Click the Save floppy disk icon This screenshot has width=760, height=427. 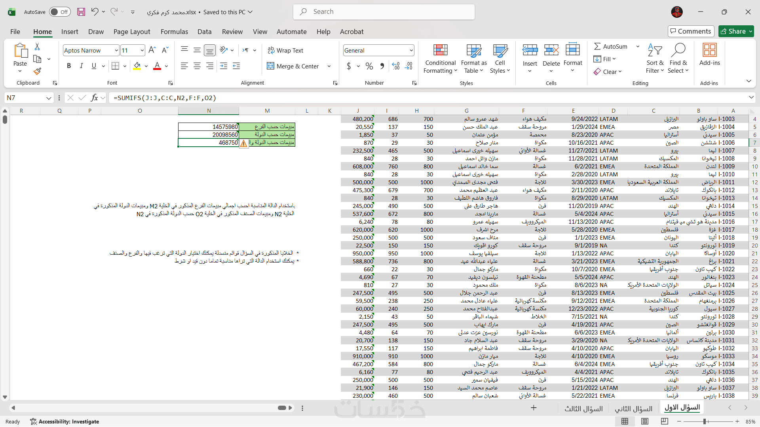point(81,12)
